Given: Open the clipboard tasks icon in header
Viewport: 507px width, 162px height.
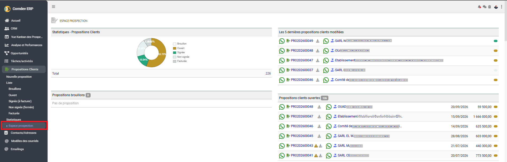Looking at the screenshot, I should [x=490, y=7].
